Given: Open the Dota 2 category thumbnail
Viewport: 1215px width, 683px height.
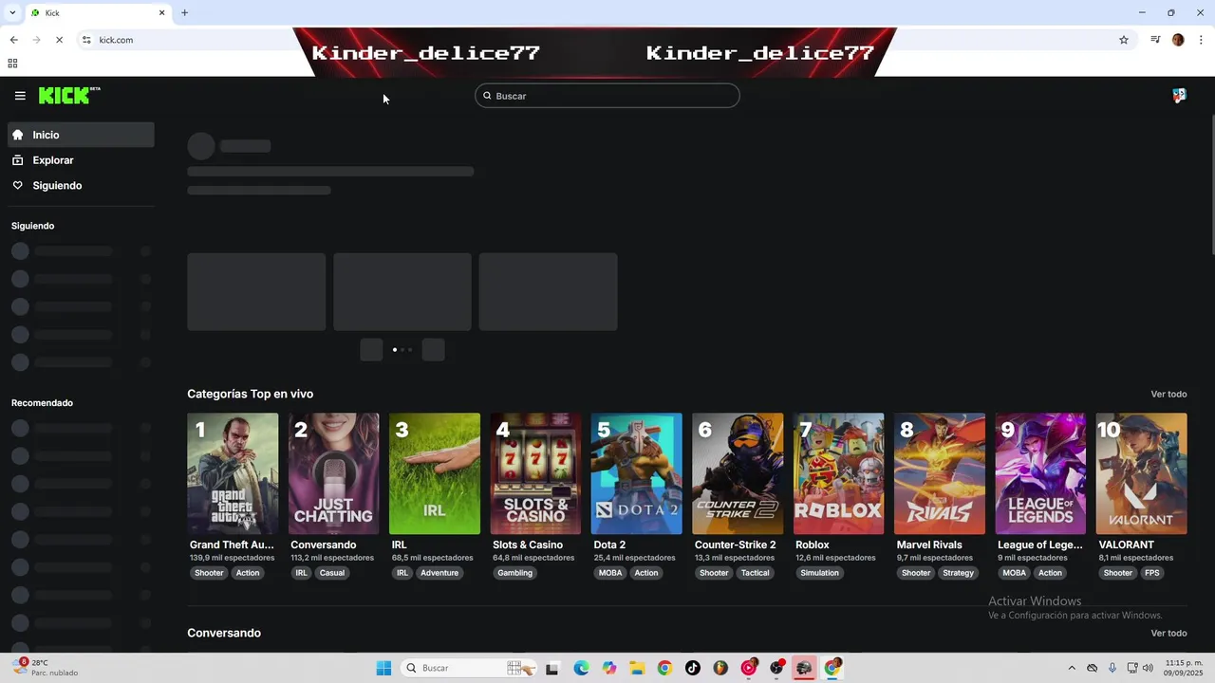Looking at the screenshot, I should 636,473.
